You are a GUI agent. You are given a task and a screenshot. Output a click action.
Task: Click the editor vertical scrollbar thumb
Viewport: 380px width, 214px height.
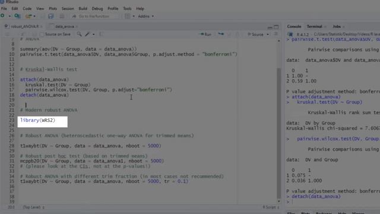click(x=278, y=133)
